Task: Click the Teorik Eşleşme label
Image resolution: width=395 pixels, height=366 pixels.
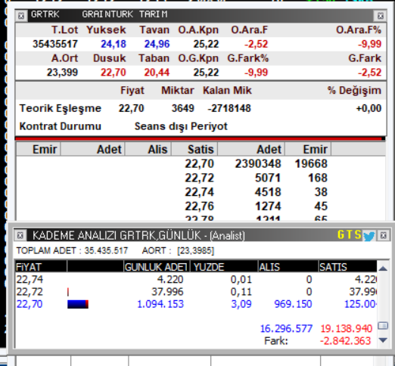Action: click(x=61, y=108)
